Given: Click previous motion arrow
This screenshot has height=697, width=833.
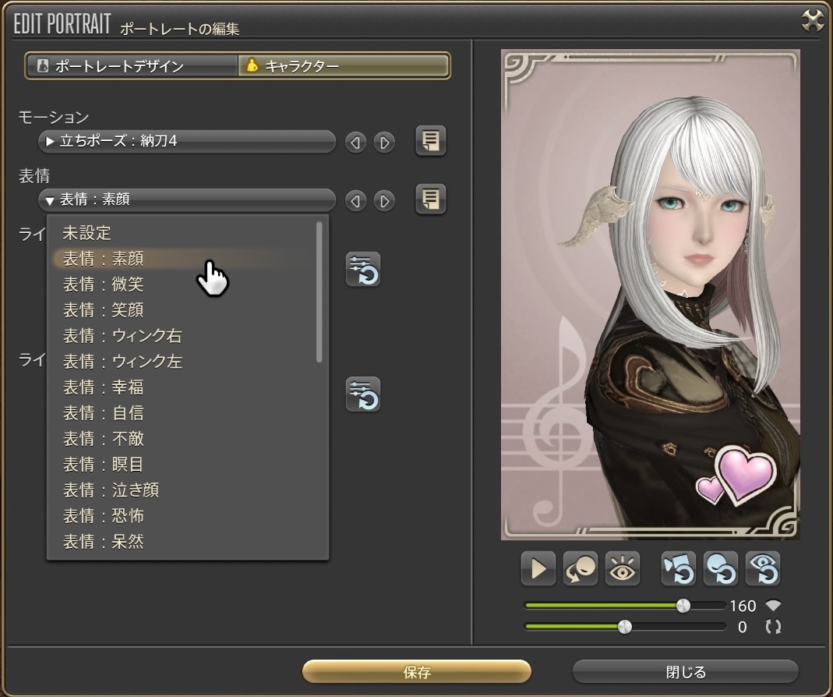Looking at the screenshot, I should (x=356, y=143).
